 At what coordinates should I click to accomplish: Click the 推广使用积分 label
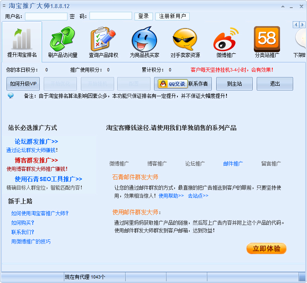(x=86, y=70)
